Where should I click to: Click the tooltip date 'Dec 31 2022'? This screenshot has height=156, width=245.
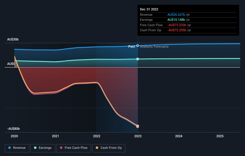149,9
